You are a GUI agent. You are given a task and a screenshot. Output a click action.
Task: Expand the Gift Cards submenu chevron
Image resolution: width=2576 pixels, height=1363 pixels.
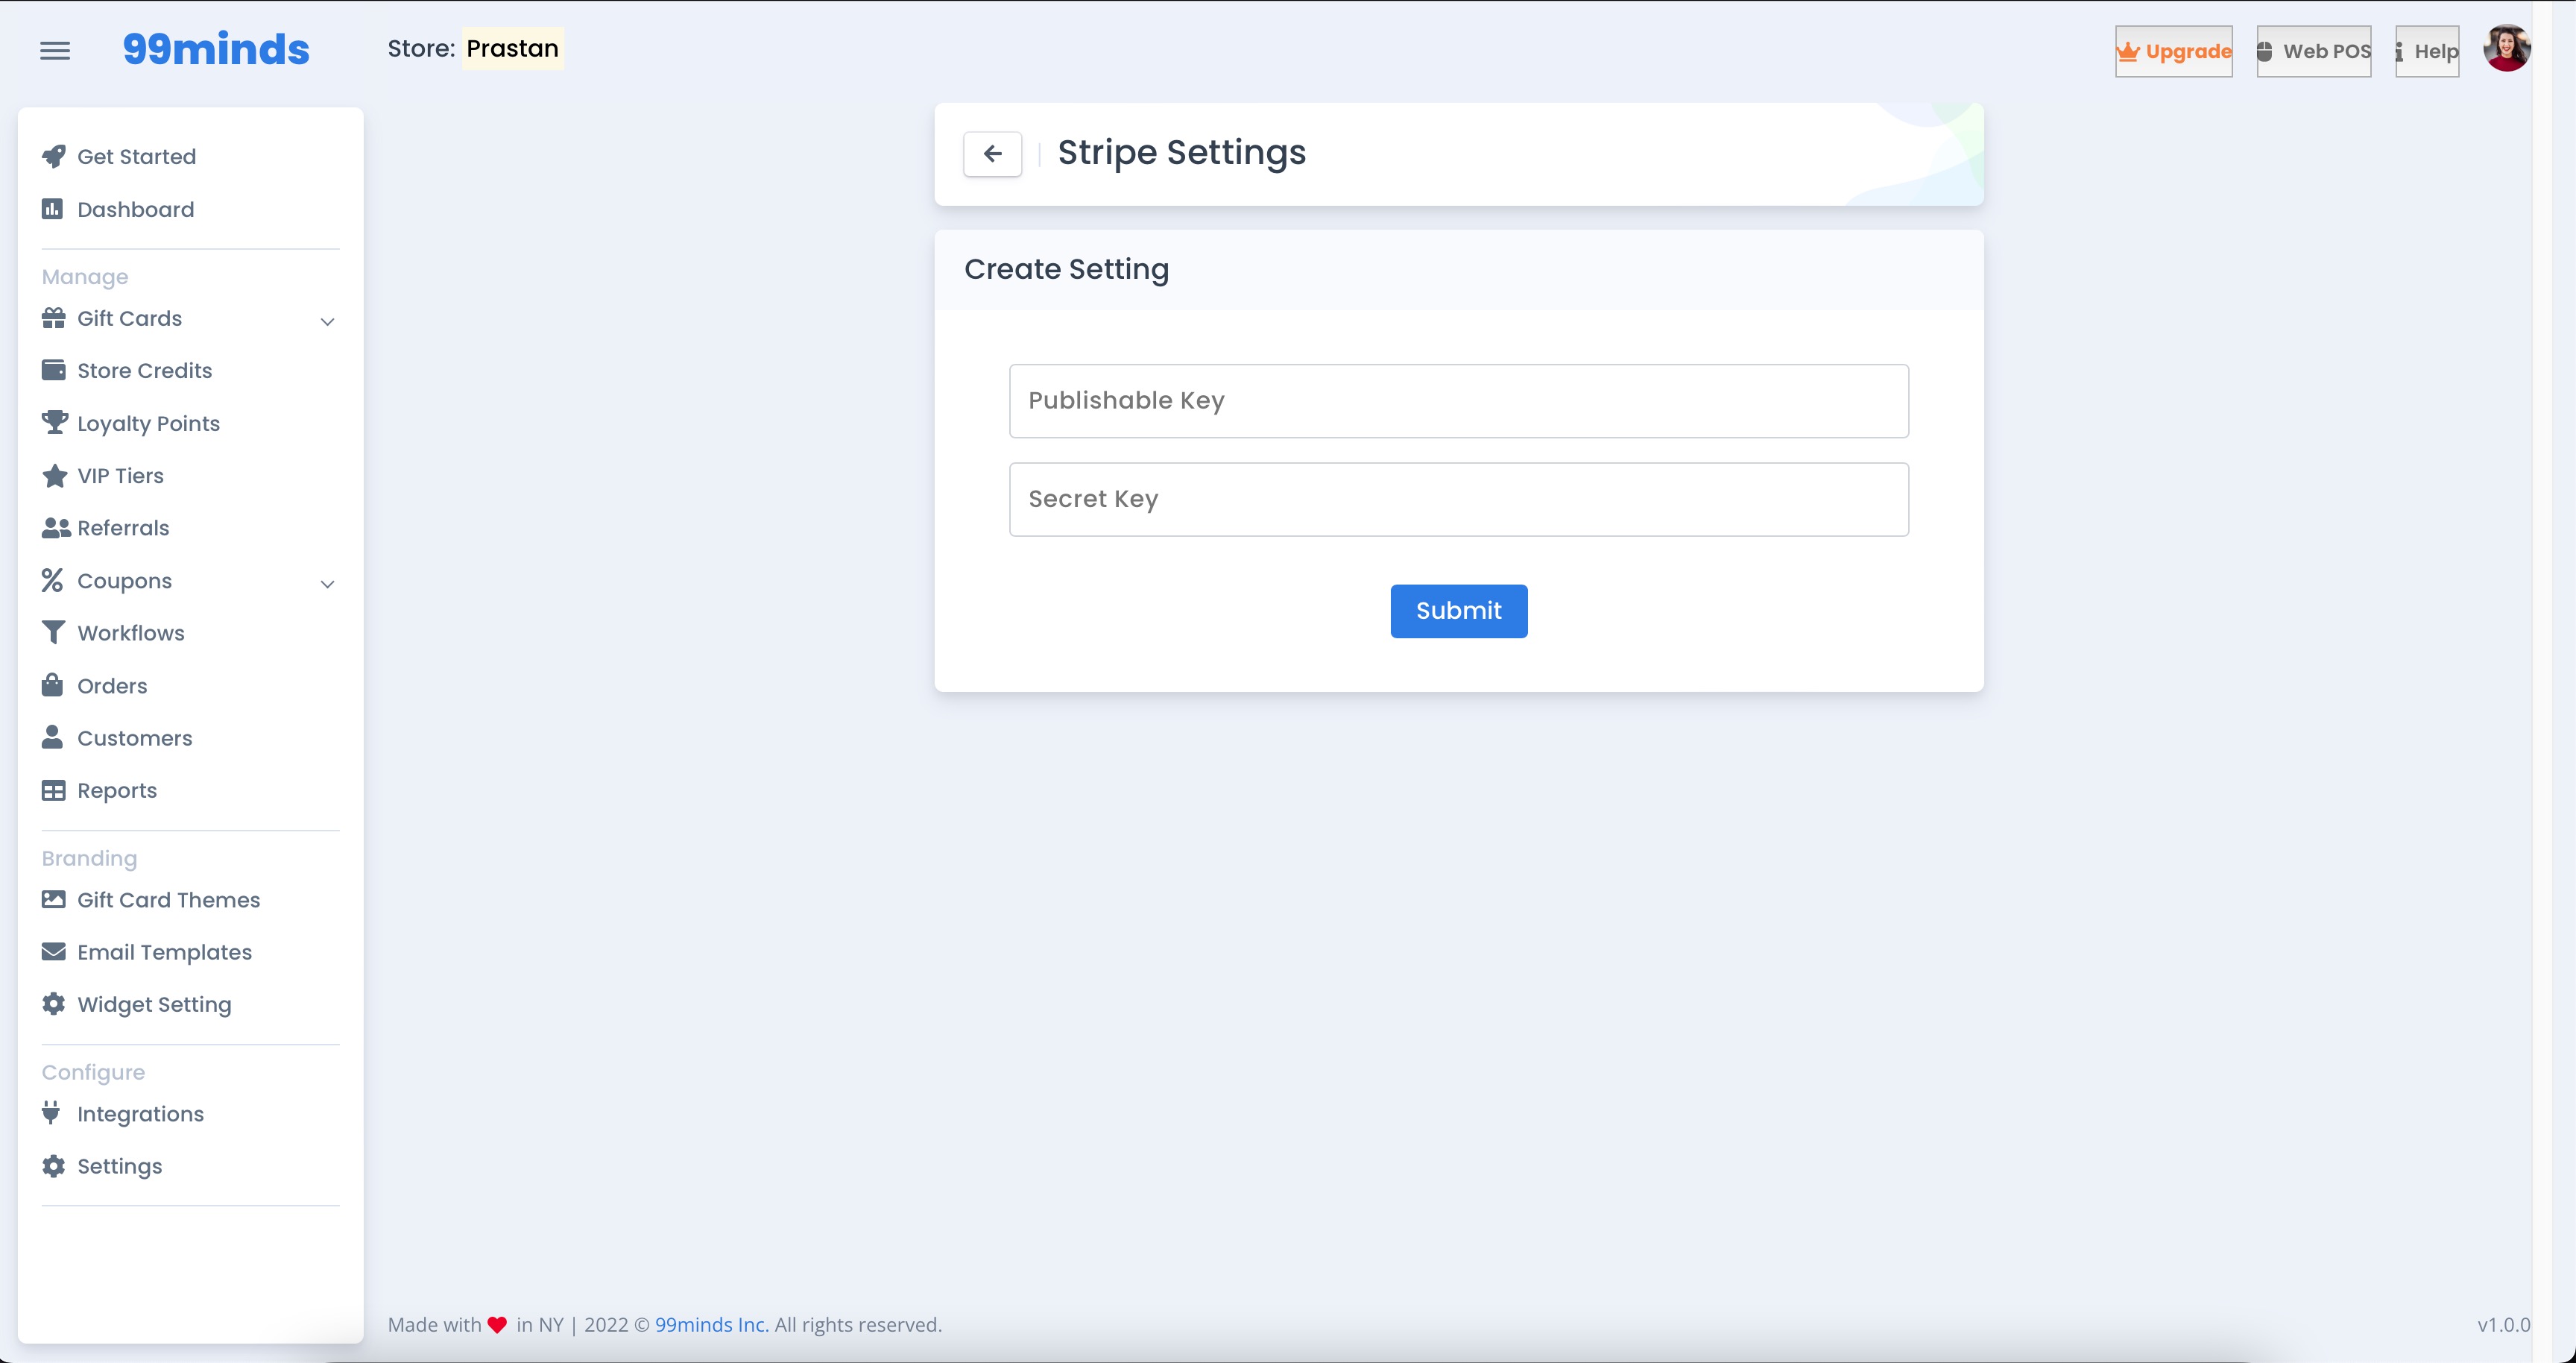[x=327, y=321]
